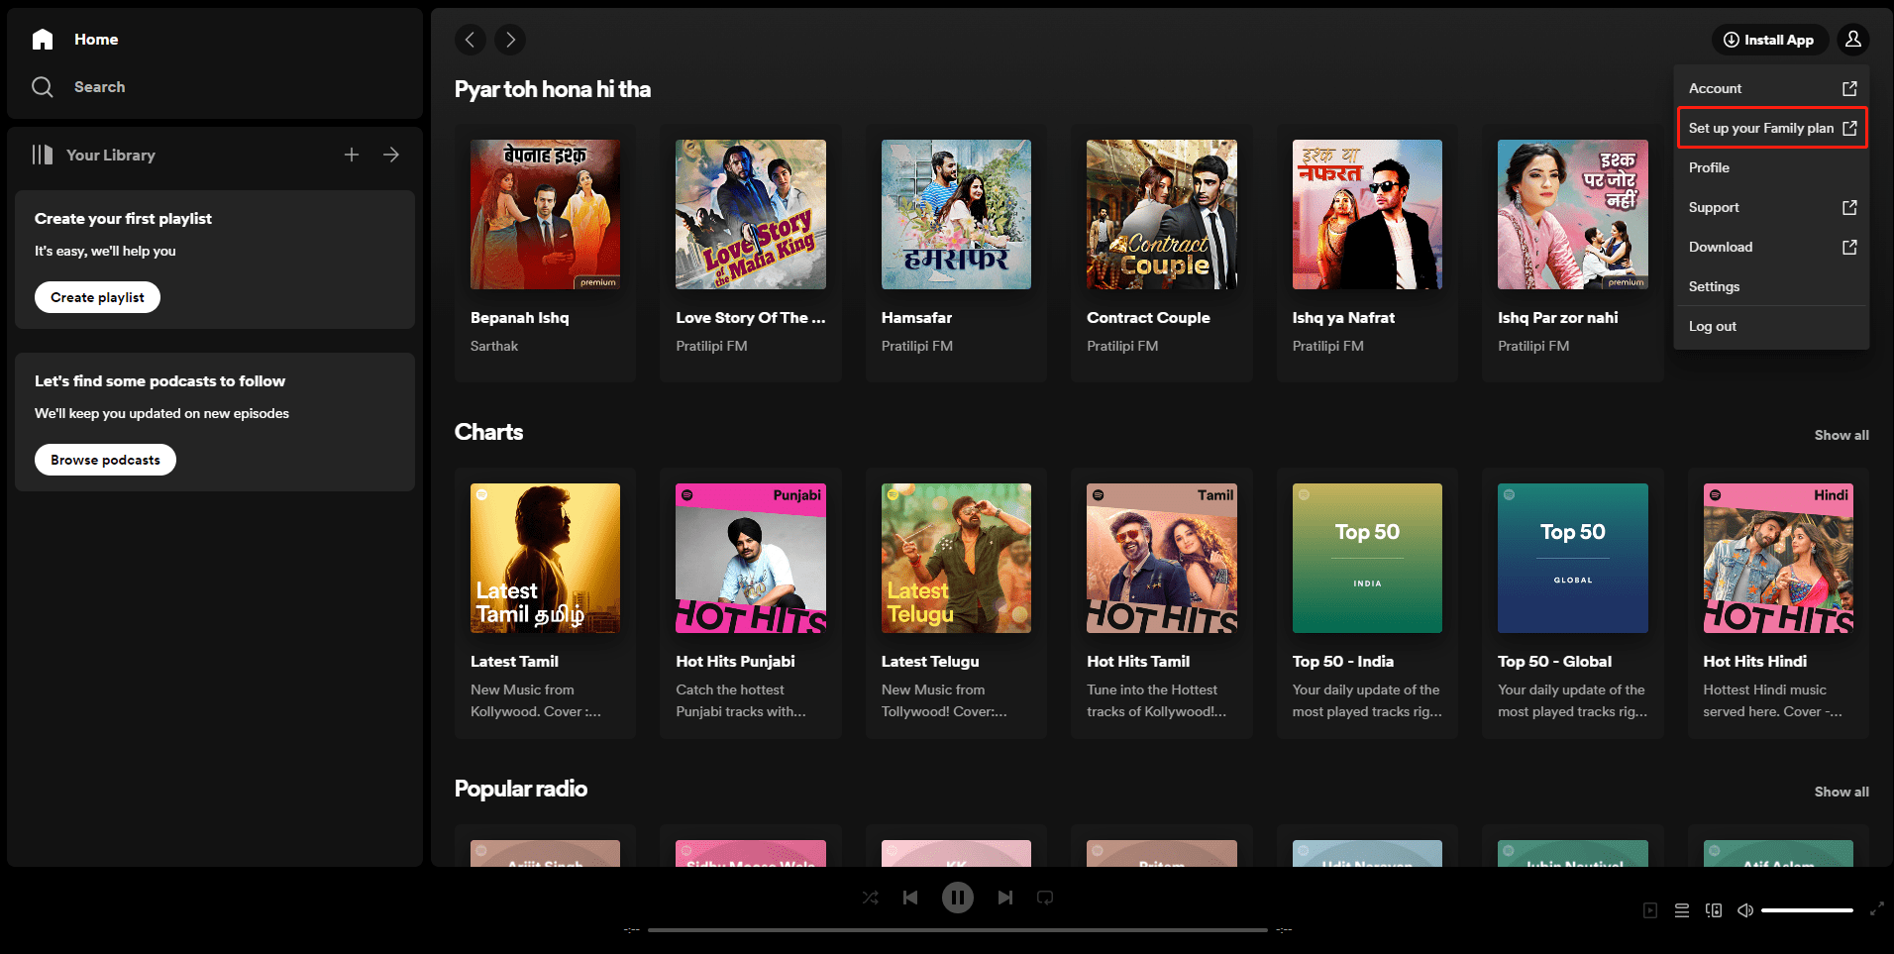Skip to next track

[1005, 898]
